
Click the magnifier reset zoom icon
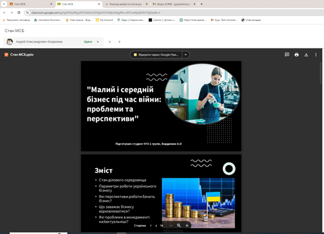(179, 226)
